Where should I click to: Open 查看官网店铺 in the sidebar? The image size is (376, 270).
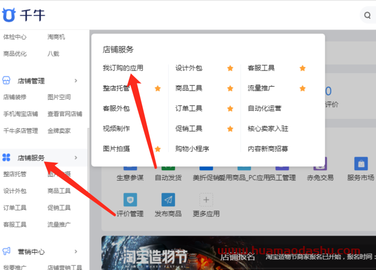tap(65, 114)
